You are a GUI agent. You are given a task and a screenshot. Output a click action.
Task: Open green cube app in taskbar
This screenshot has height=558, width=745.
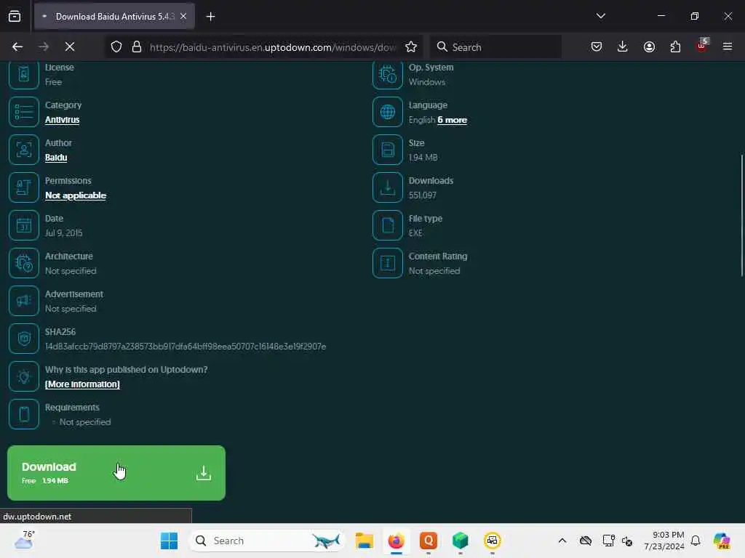460,541
